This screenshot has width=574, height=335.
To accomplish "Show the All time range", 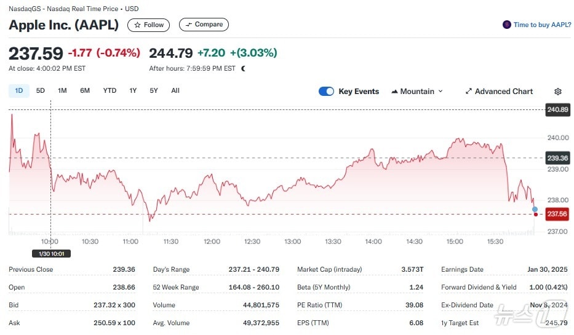I will [175, 91].
